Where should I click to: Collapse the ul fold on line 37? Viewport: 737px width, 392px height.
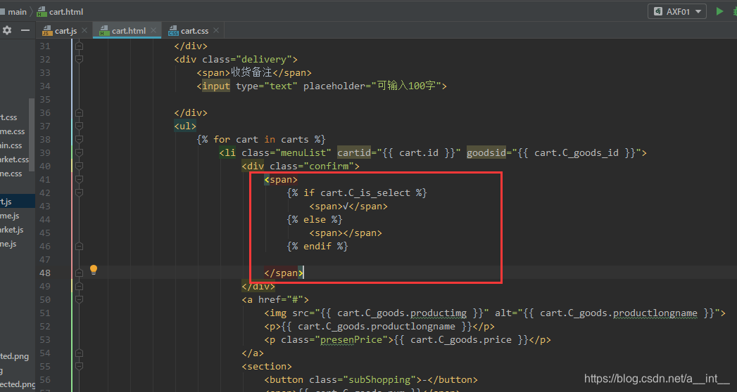(79, 126)
